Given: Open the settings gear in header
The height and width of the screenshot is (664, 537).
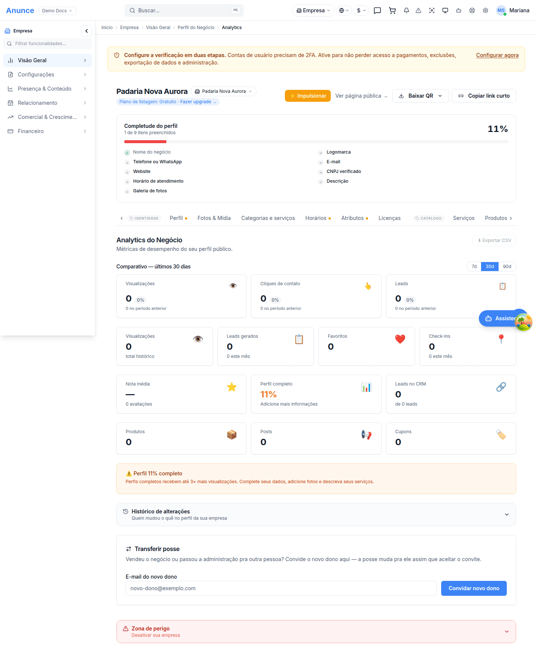Looking at the screenshot, I should (486, 10).
